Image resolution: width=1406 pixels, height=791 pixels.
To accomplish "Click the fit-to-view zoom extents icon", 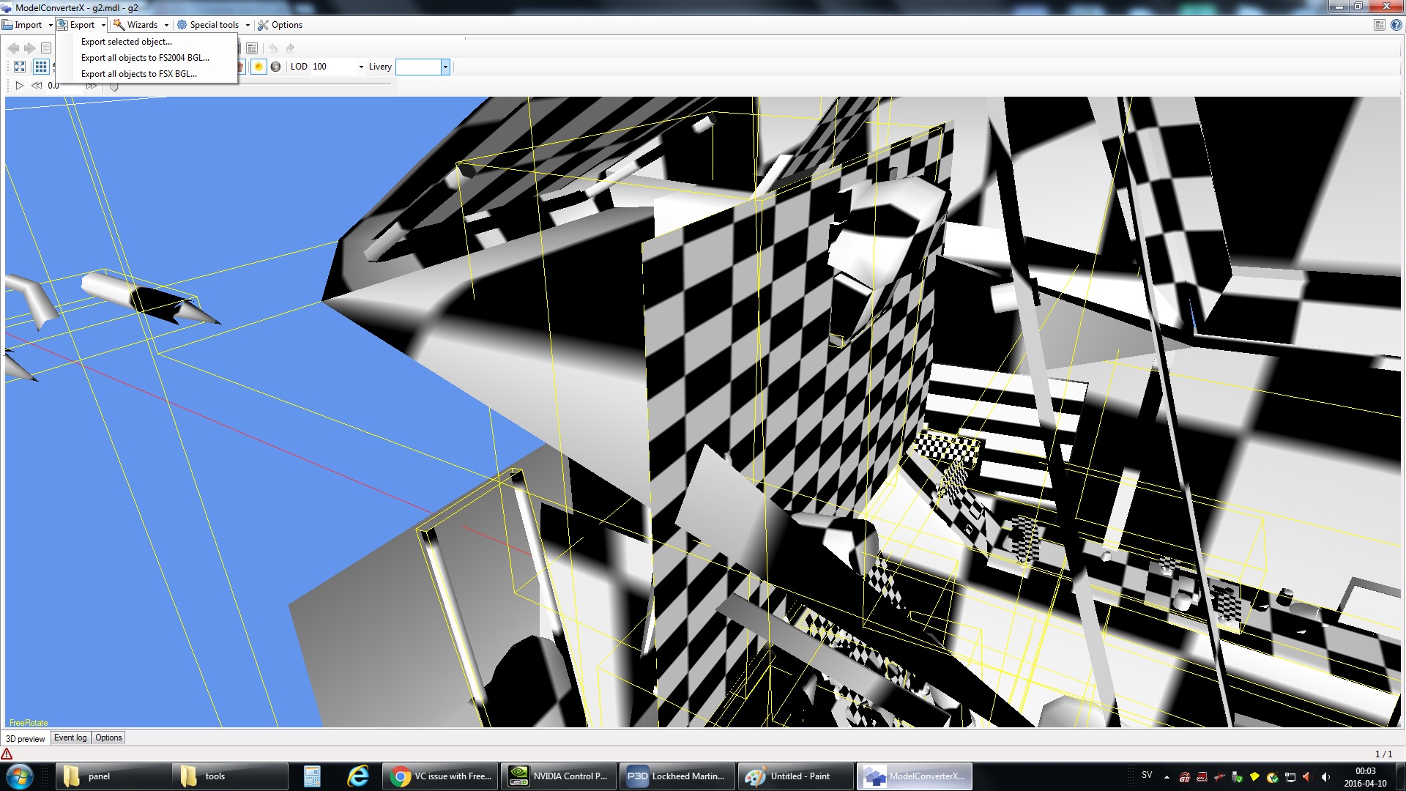I will tap(20, 67).
